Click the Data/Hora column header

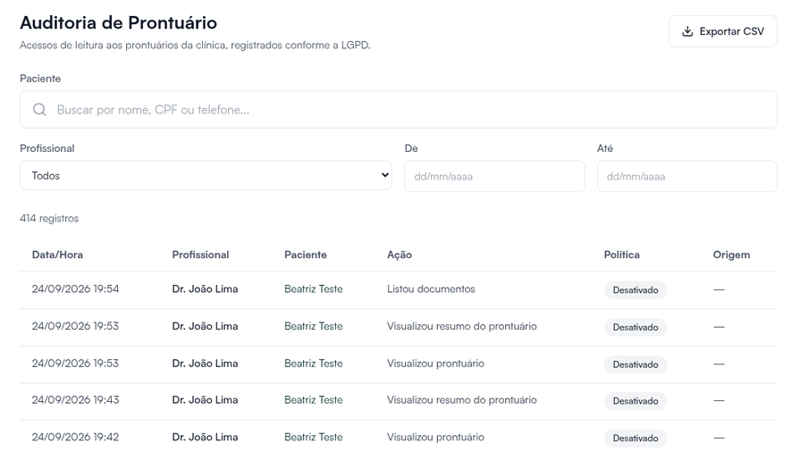click(x=57, y=255)
